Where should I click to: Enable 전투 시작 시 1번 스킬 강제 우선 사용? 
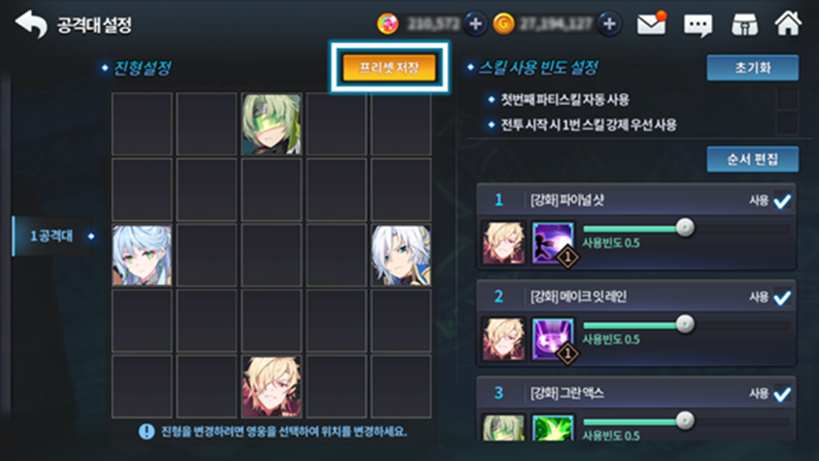click(x=787, y=124)
